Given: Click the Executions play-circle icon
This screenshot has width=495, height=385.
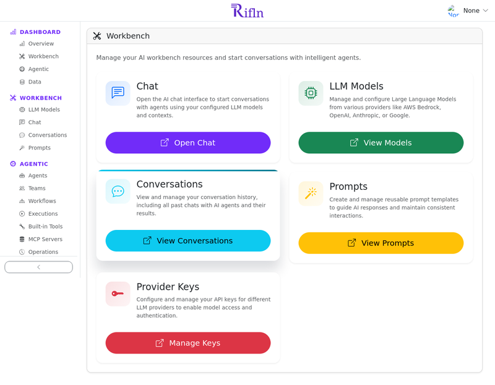Looking at the screenshot, I should pos(22,214).
